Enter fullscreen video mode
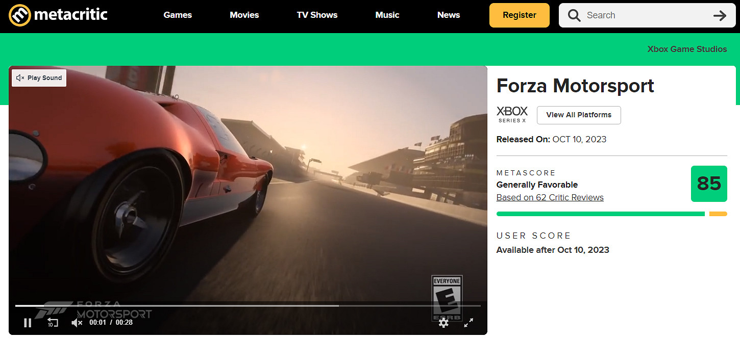Image resolution: width=740 pixels, height=339 pixels. click(x=468, y=322)
